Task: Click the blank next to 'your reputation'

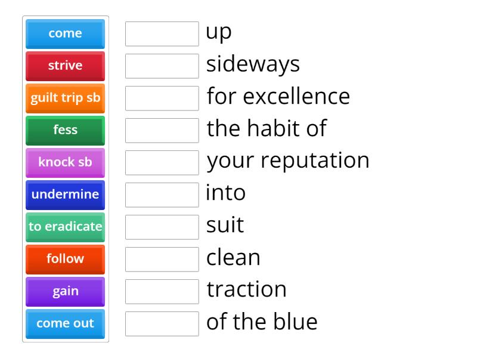Action: point(162,163)
